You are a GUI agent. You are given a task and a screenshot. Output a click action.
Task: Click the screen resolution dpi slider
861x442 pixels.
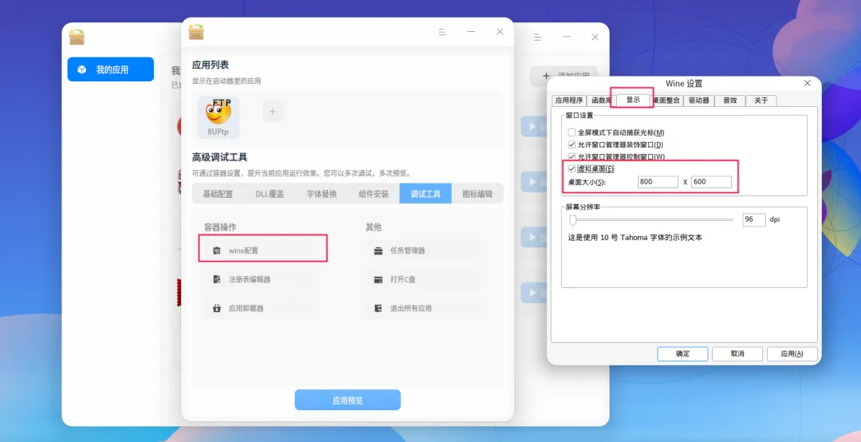point(572,220)
